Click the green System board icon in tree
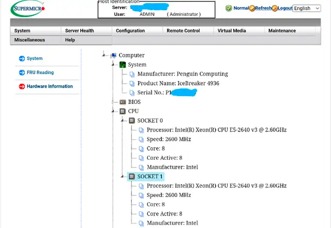This screenshot has height=228, width=331. click(123, 65)
